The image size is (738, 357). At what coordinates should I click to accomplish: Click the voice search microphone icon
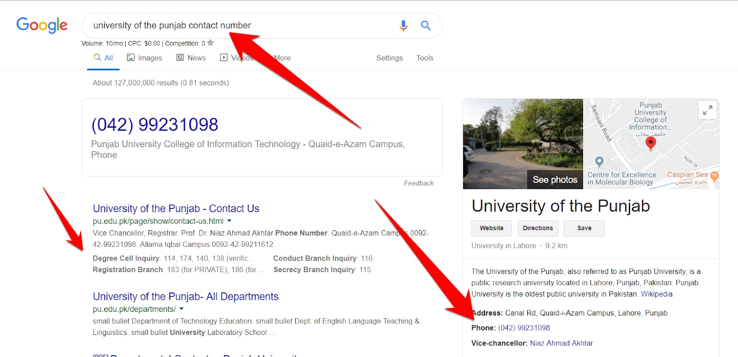point(403,25)
